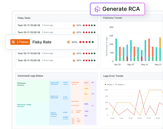Click the insecure certificate treemap cell
This screenshot has height=129, width=163.
point(55,114)
